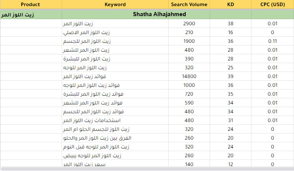Select the KD value 12 cell
Image resolution: width=294 pixels, height=171 pixels.
click(x=230, y=164)
